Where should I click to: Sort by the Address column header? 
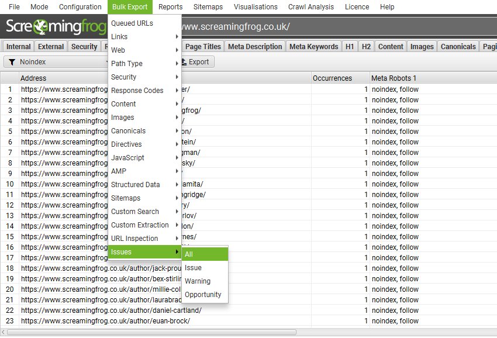[33, 78]
